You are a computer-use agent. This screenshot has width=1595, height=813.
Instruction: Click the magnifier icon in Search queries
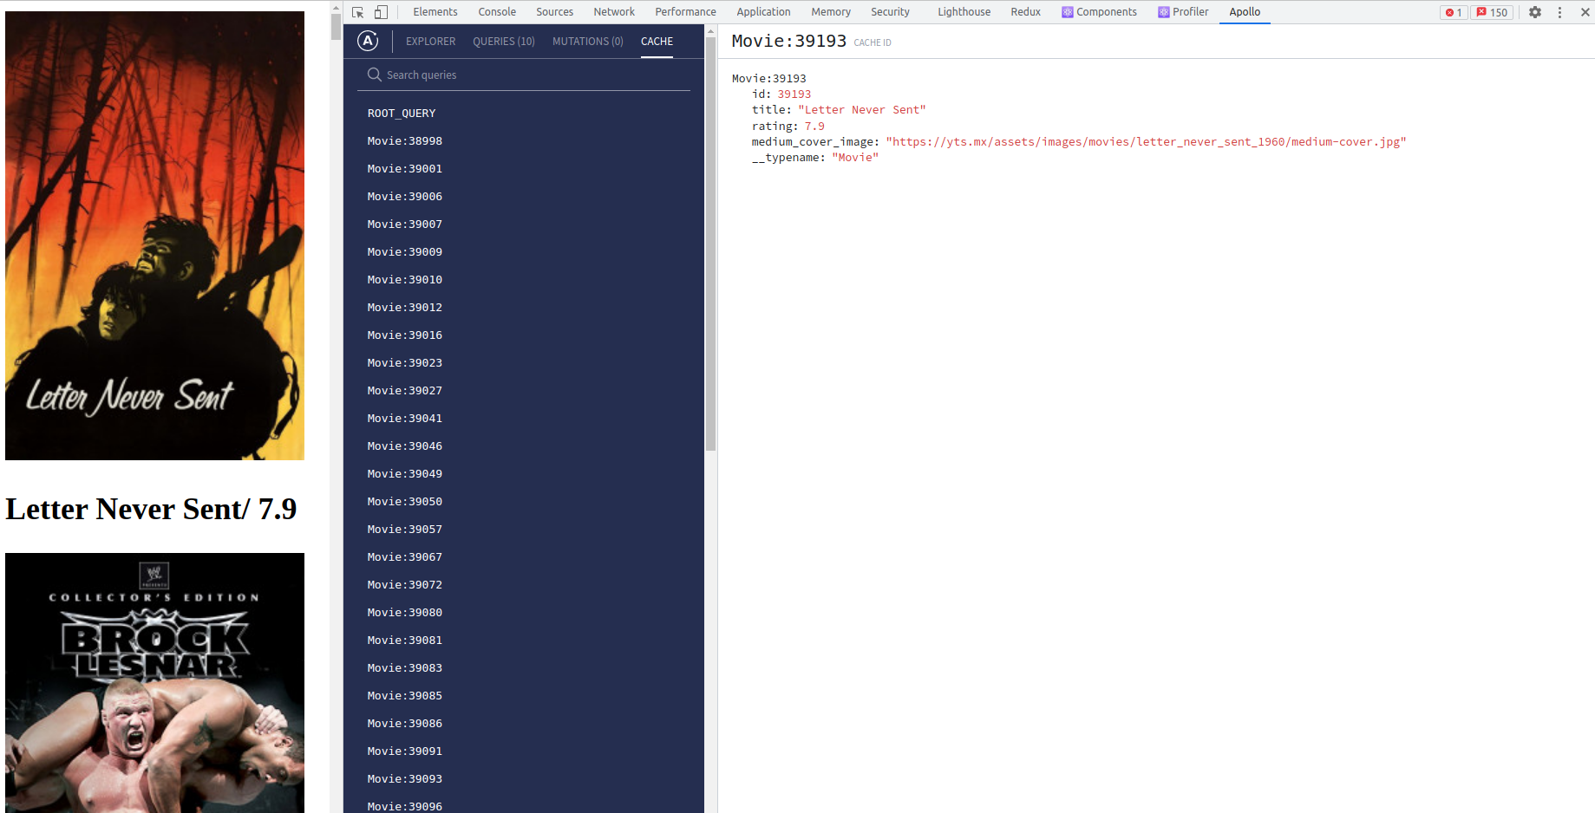tap(375, 75)
